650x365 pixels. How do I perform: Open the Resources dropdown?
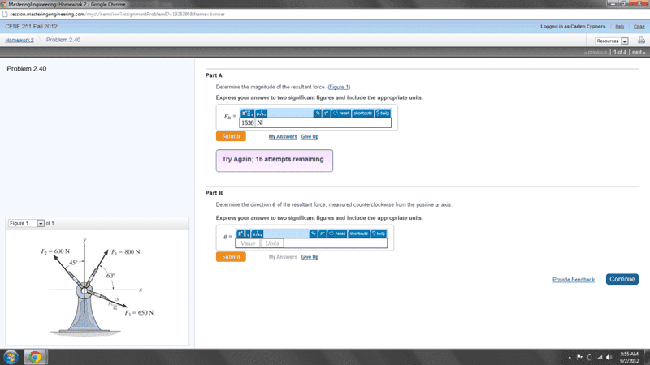[612, 41]
